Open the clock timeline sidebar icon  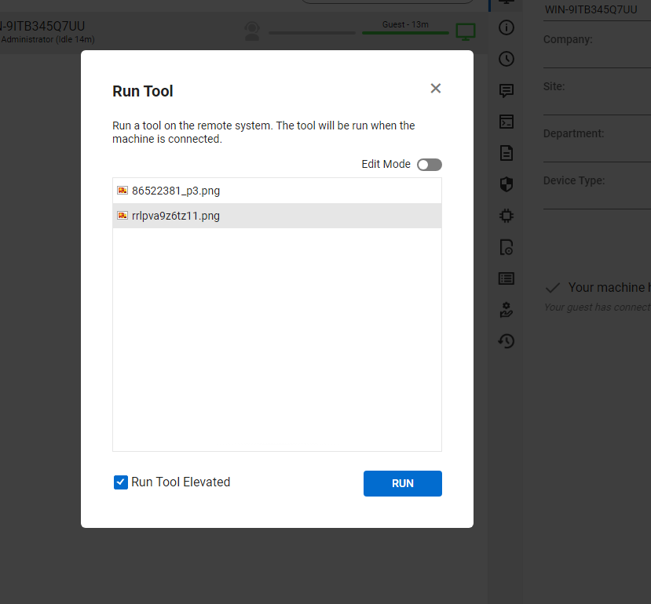507,59
